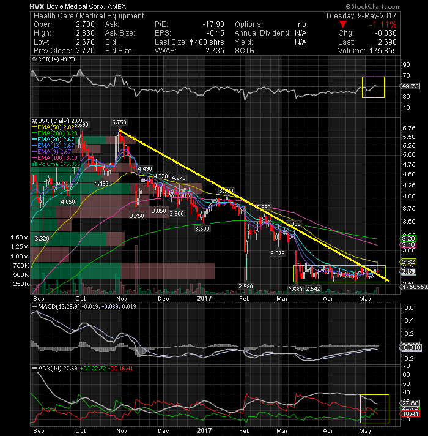Image resolution: width=428 pixels, height=436 pixels.
Task: Click the yellow EMA(50) legend line swatch
Action: [x=34, y=127]
